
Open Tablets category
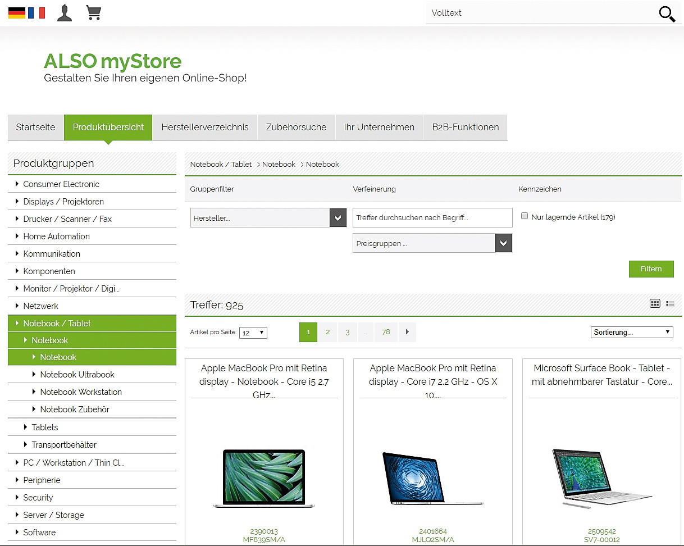click(92, 427)
